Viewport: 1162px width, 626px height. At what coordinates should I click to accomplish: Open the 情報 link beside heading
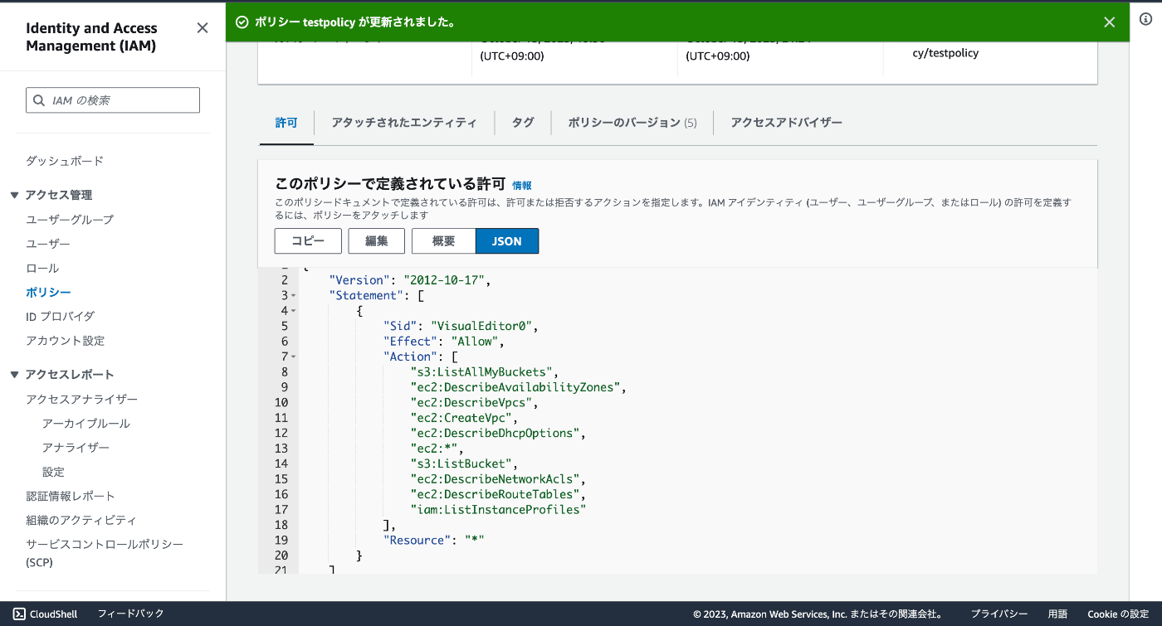click(x=522, y=186)
